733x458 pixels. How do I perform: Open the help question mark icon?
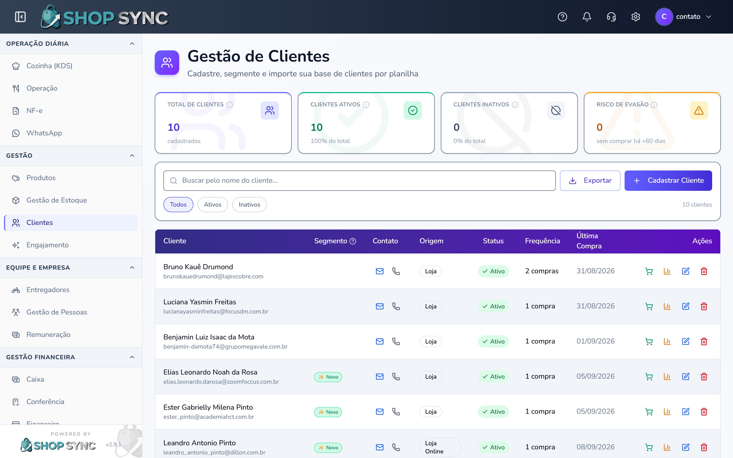562,17
